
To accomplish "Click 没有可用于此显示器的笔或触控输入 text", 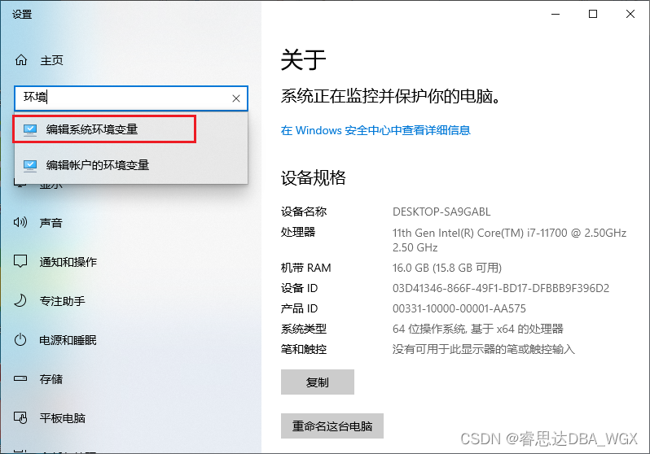I will (x=483, y=349).
